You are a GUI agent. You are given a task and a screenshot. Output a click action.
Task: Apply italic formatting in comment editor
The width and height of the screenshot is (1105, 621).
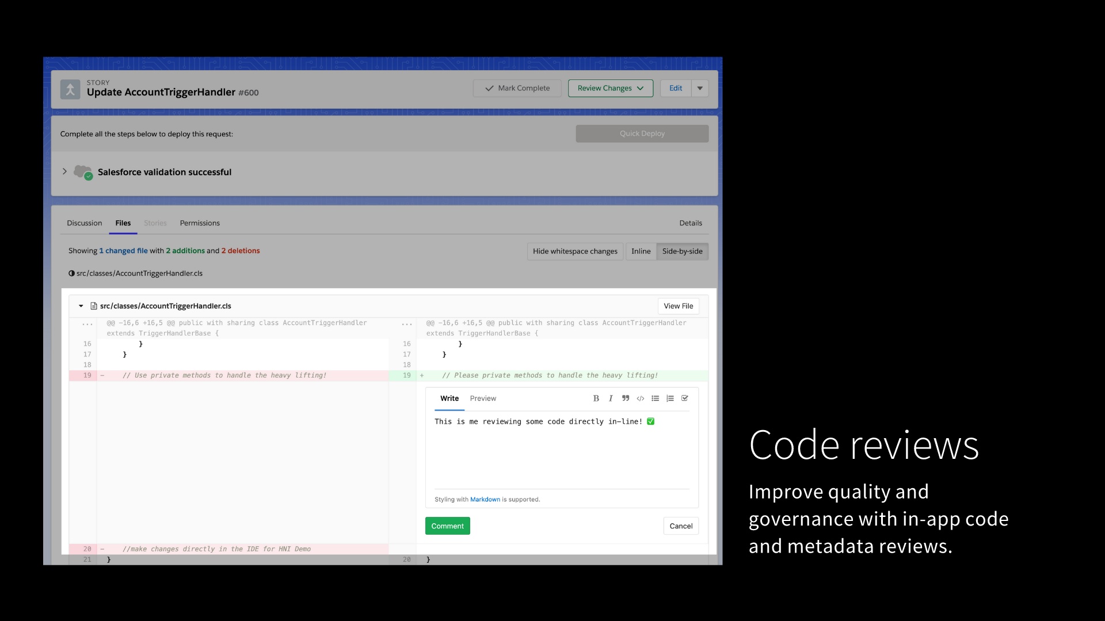pyautogui.click(x=610, y=398)
